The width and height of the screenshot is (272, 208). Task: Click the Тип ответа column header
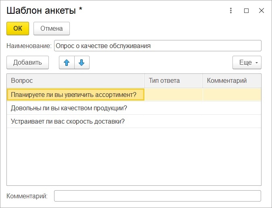tap(174, 81)
